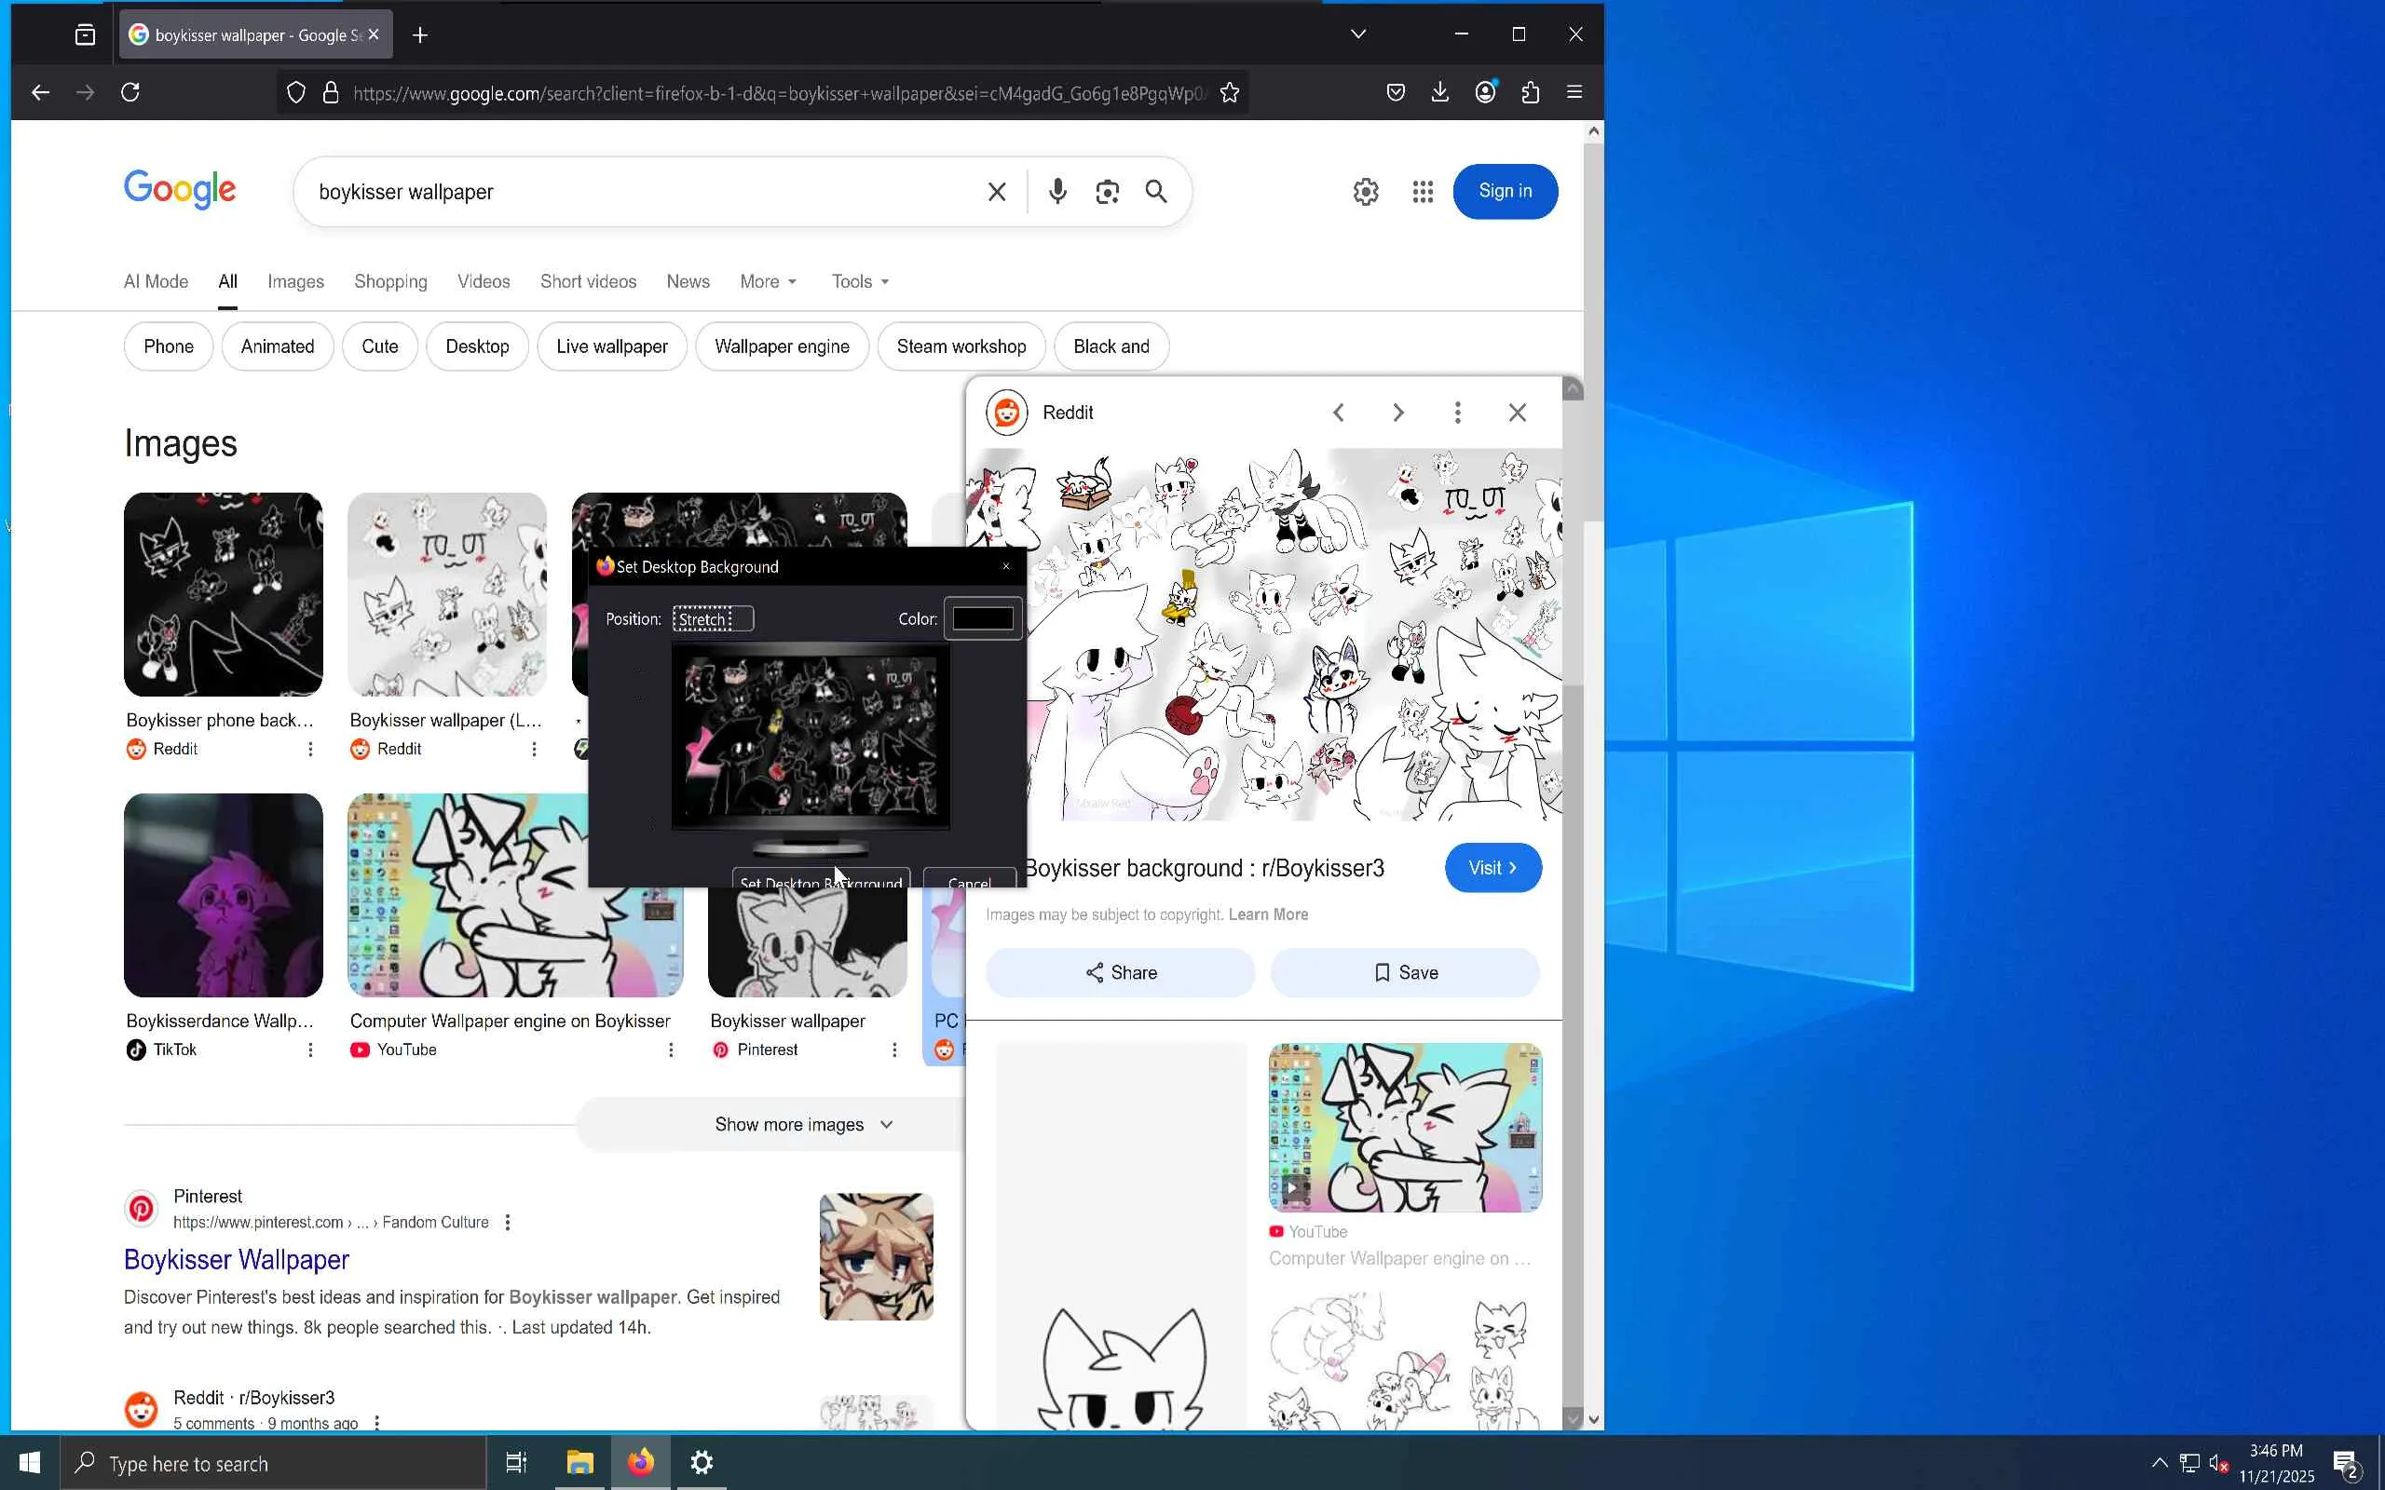Bookmark this page with star icon
This screenshot has height=1490, width=2385.
1229,92
